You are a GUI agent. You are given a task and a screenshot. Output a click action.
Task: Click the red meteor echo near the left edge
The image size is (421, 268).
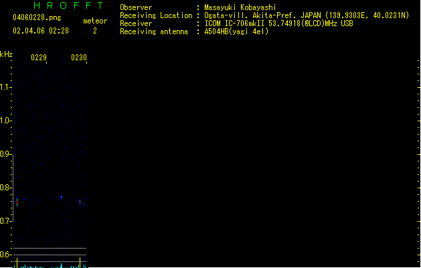[x=17, y=201]
